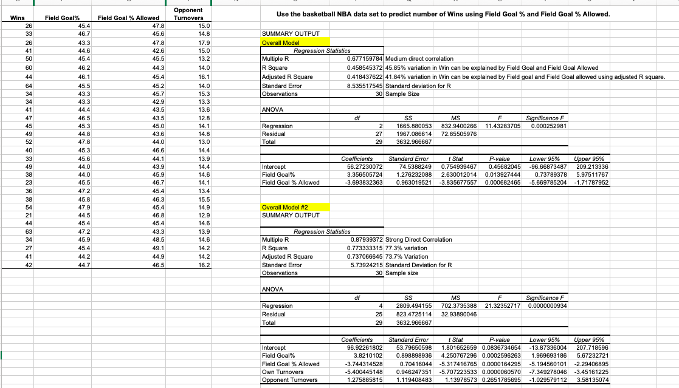679x388 pixels.
Task: Select Multiple R value 0.87939372
Action: 367,240
